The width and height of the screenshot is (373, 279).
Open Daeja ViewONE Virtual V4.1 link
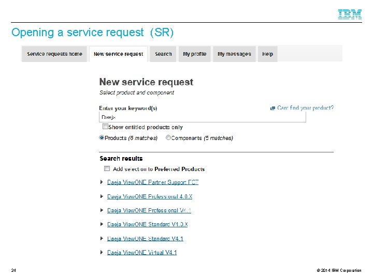tap(142, 253)
